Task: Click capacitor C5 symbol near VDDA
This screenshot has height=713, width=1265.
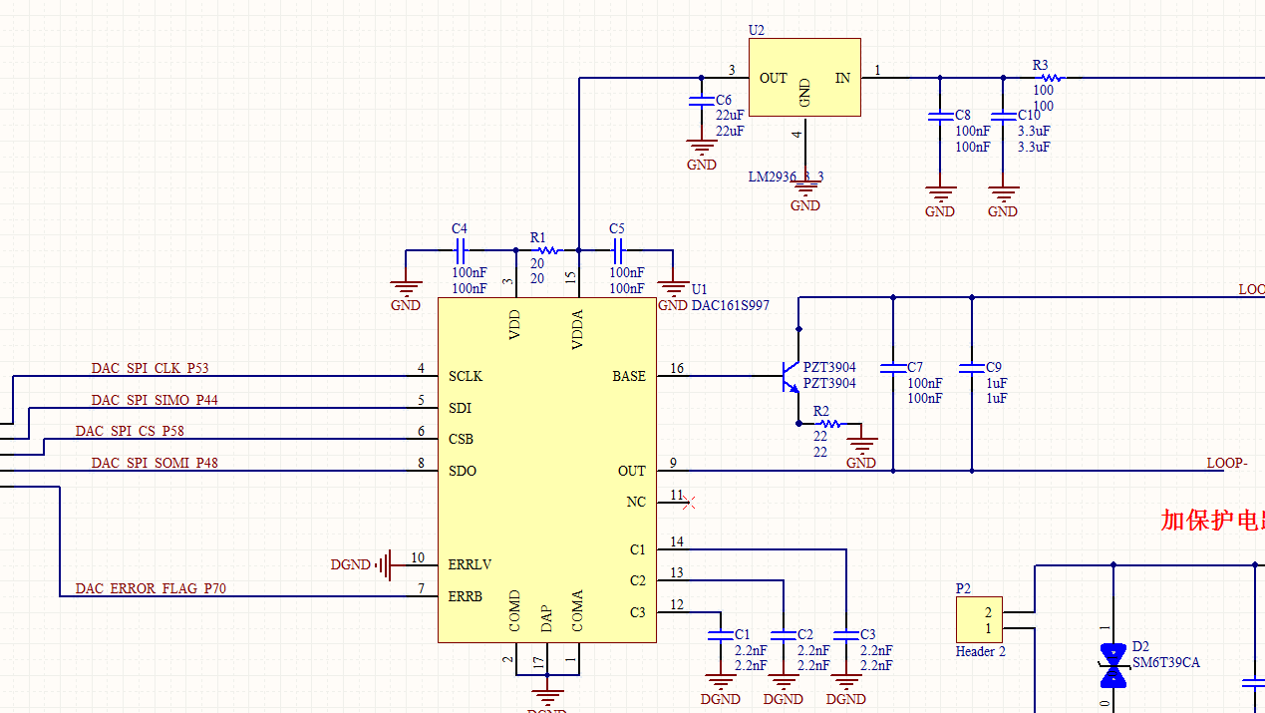Action: [x=618, y=250]
